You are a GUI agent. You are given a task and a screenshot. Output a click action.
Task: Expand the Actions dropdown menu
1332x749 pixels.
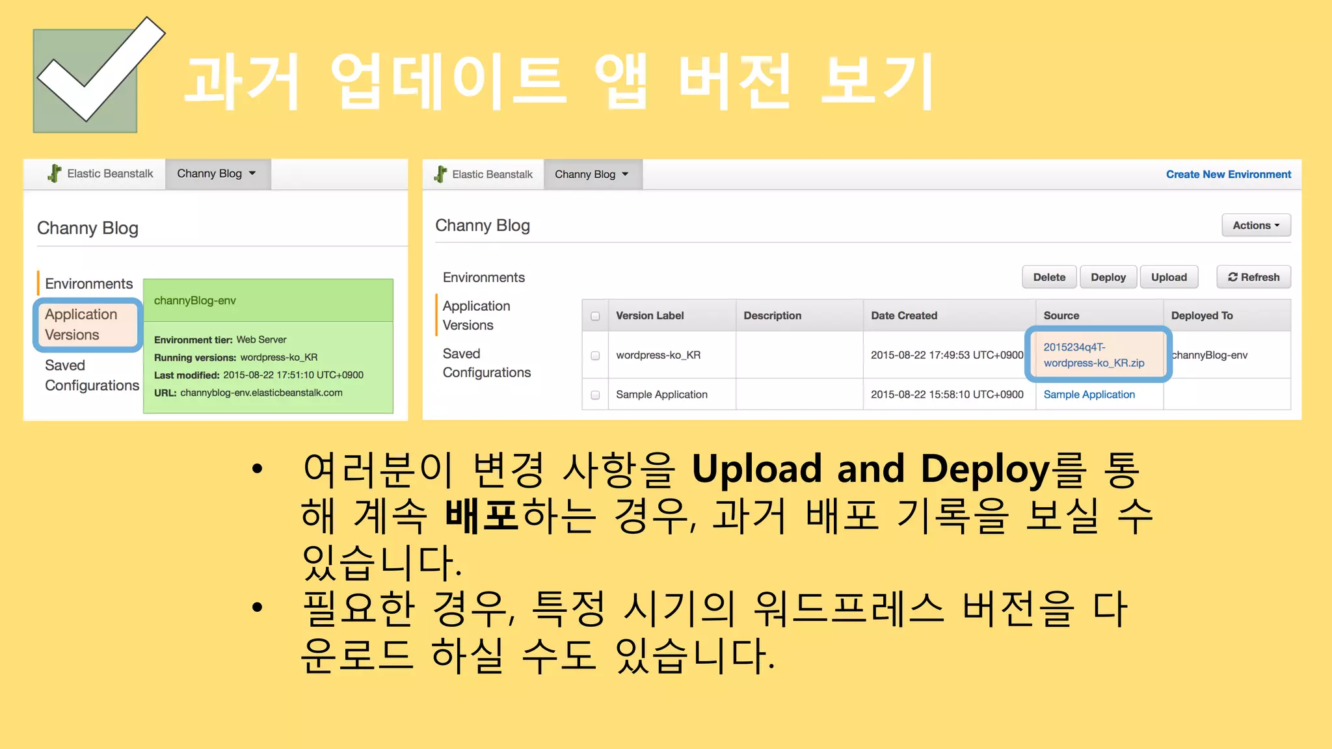click(x=1255, y=226)
